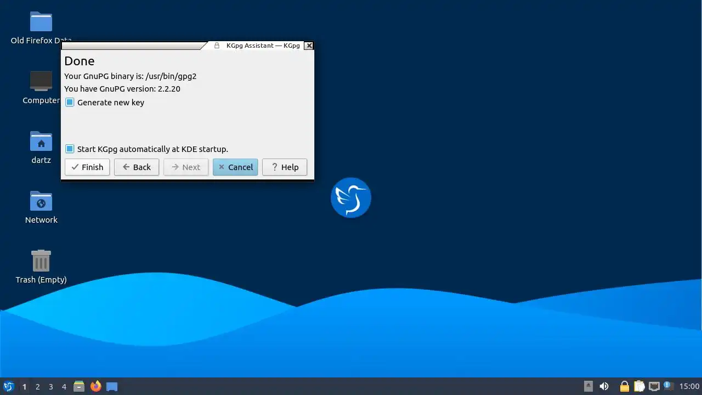Select the Old Firefox Data folder icon
This screenshot has height=395, width=702.
pos(41,22)
